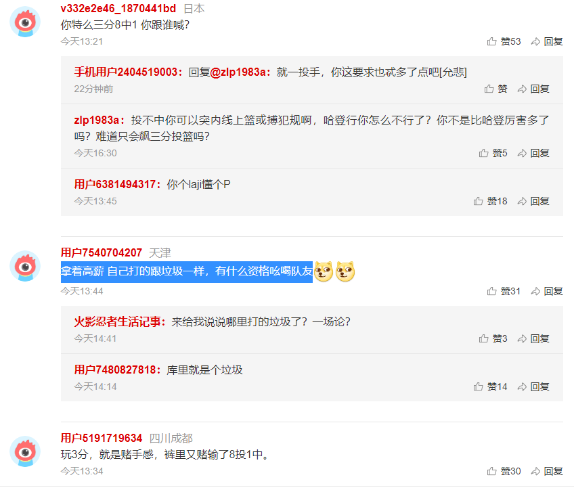
Task: Click 用户7540704207's avatar image
Action: [25, 266]
